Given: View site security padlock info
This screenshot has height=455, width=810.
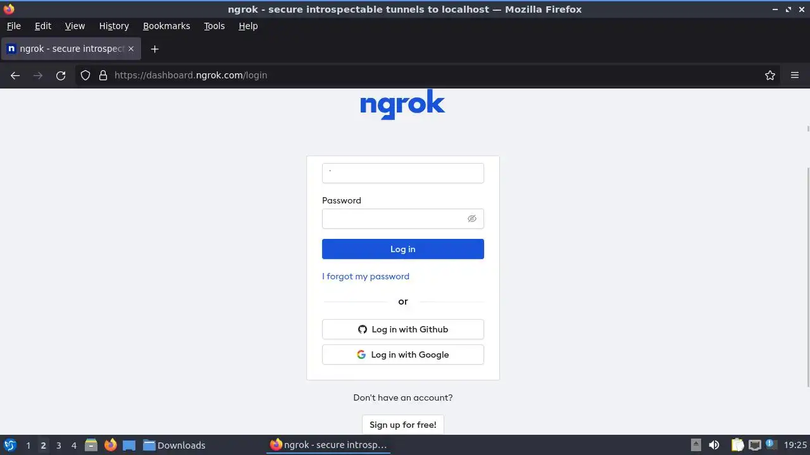Looking at the screenshot, I should pyautogui.click(x=103, y=75).
